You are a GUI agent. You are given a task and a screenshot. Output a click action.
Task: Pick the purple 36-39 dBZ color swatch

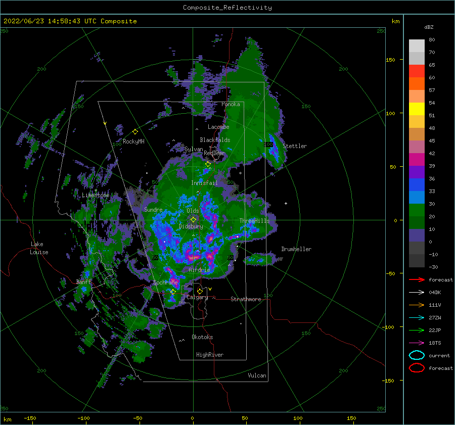pyautogui.click(x=417, y=172)
